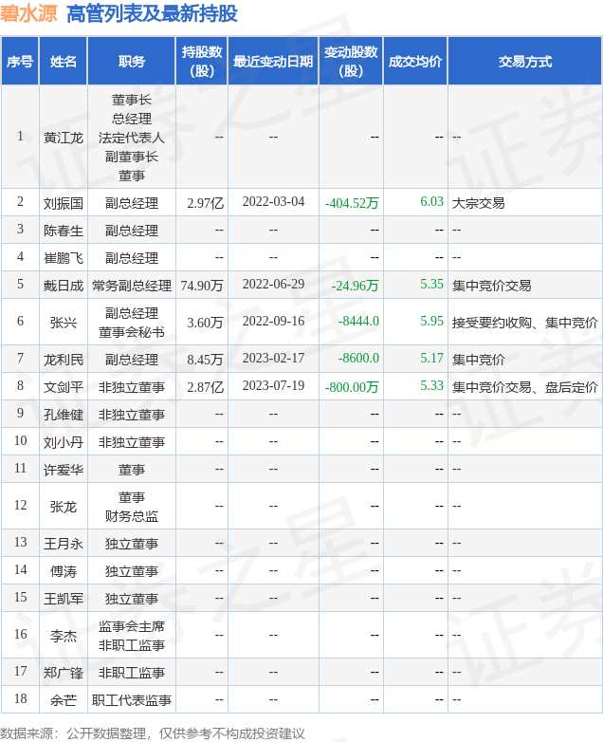This screenshot has width=603, height=742.
Task: Click the 8.45万 shareholding value
Action: pyautogui.click(x=205, y=360)
